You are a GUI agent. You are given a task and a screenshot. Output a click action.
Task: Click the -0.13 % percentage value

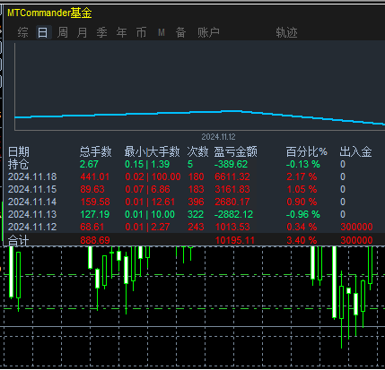pos(303,164)
